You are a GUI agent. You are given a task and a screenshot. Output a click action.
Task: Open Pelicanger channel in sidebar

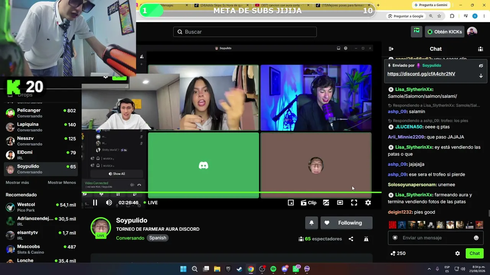(41, 113)
